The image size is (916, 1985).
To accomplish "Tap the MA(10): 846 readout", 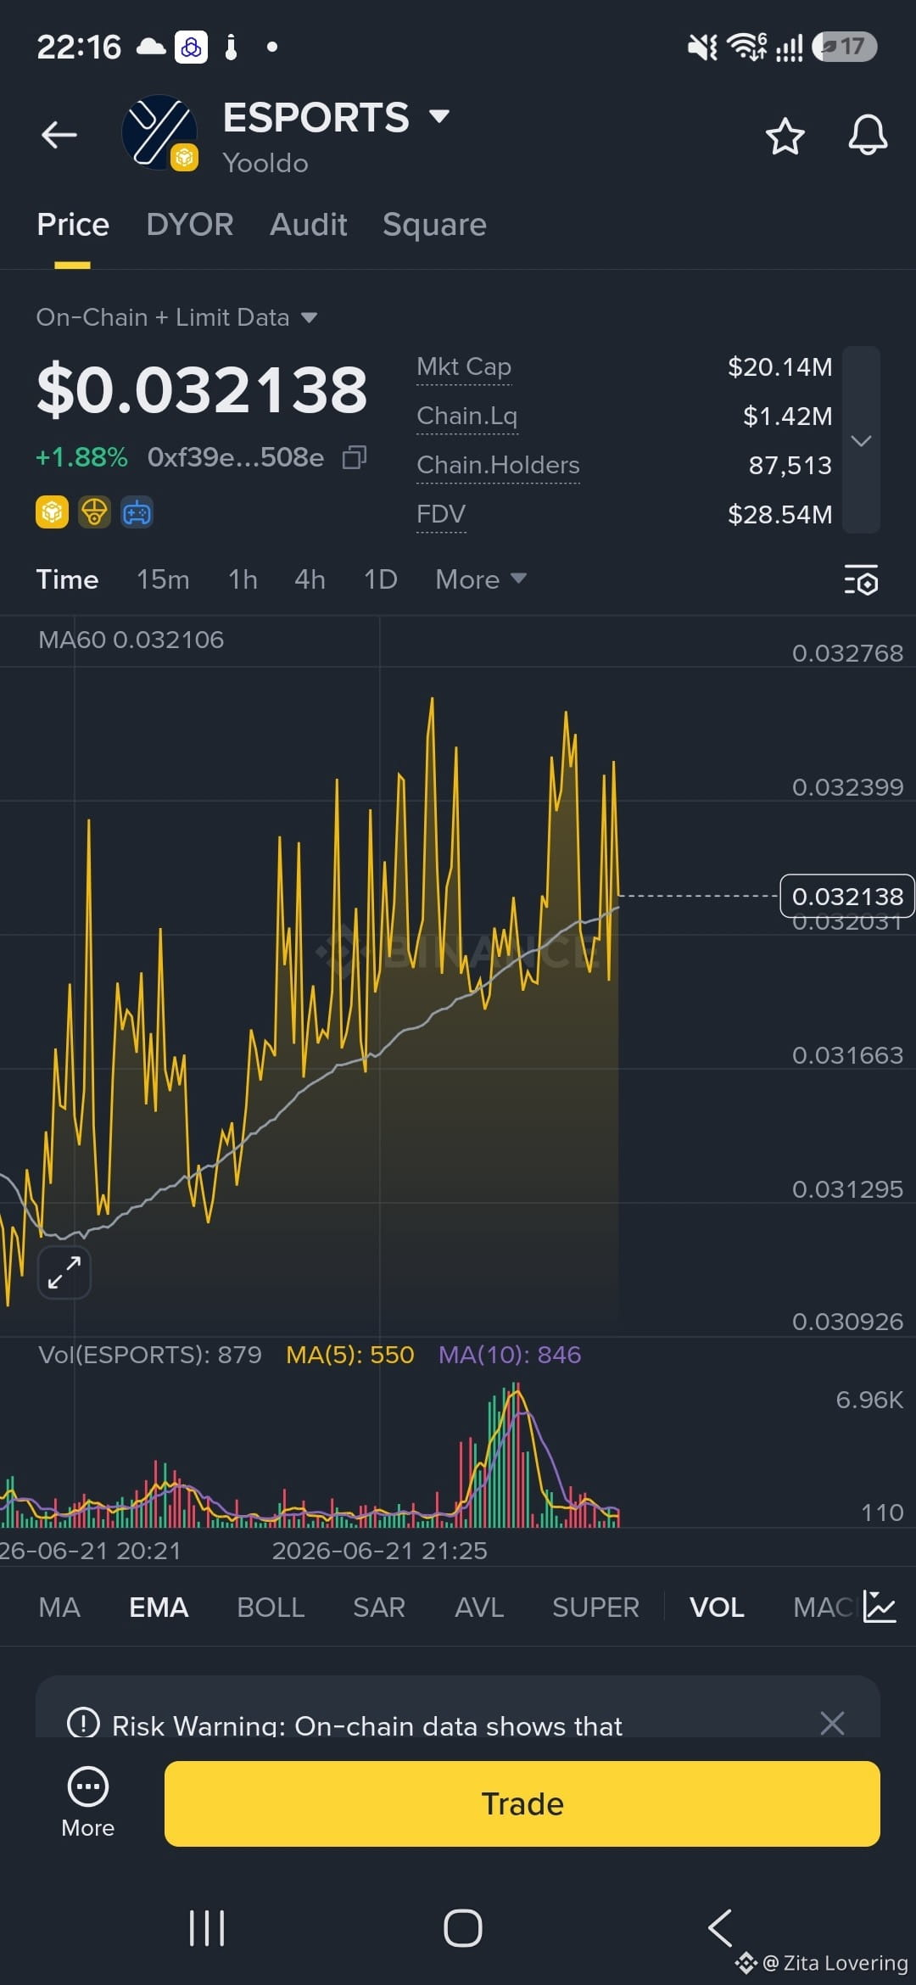I will [510, 1355].
